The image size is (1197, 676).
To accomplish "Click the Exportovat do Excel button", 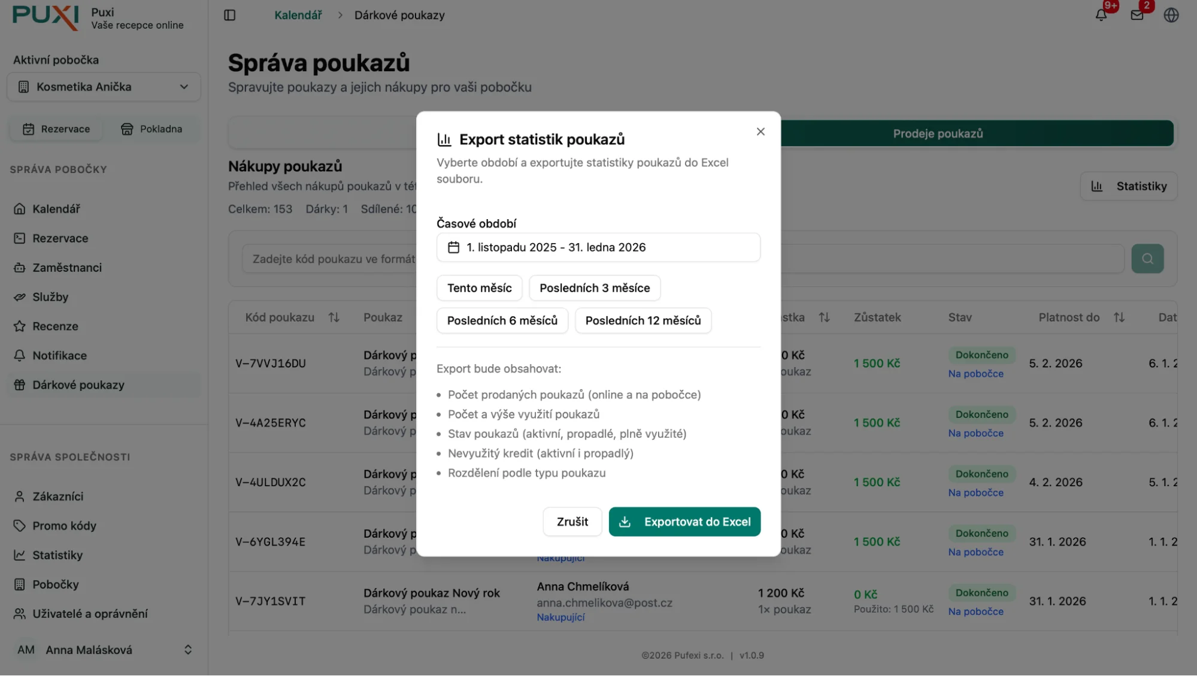I will tap(684, 522).
